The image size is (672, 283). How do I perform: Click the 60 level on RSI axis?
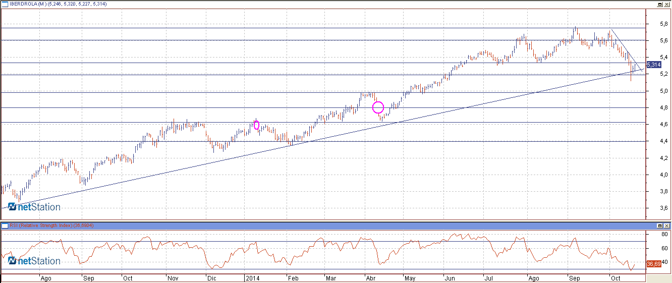[x=664, y=248]
